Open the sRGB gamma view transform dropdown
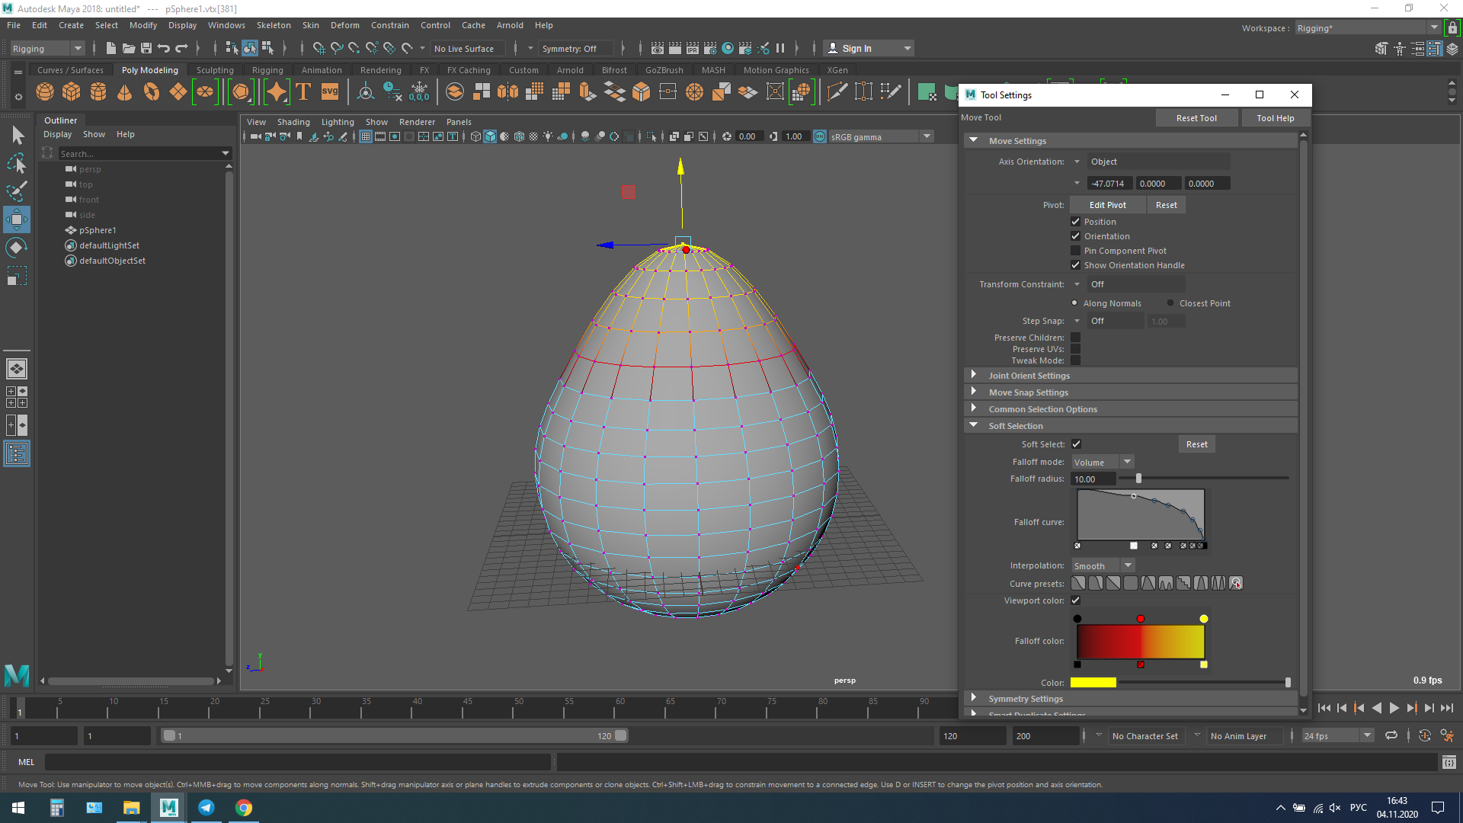 click(x=881, y=137)
